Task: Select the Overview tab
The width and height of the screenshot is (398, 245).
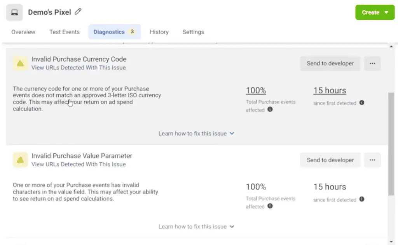Action: [23, 32]
